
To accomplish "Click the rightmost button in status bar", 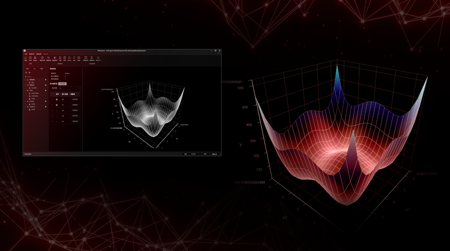I will [x=214, y=154].
